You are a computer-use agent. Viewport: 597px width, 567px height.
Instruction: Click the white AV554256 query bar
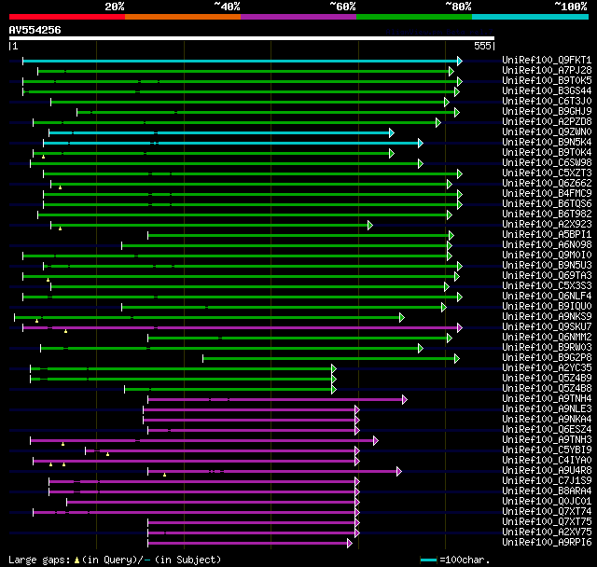(x=252, y=38)
